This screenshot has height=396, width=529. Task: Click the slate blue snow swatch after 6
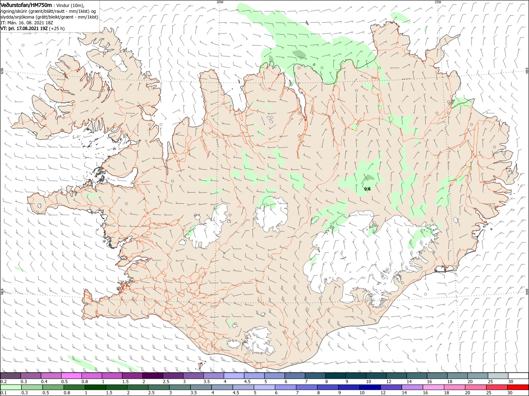(x=295, y=376)
